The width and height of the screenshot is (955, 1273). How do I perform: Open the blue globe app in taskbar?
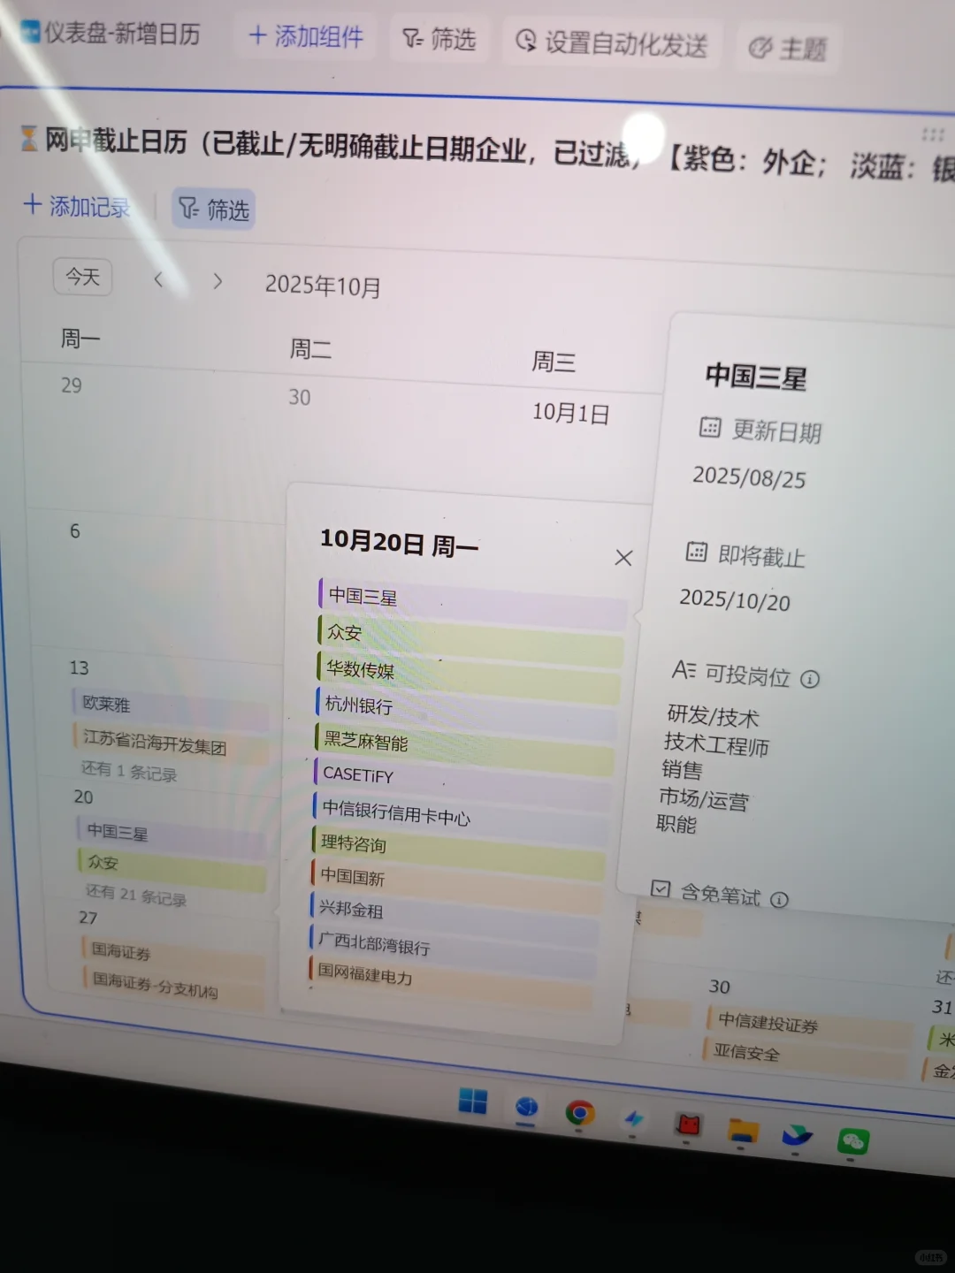(526, 1108)
